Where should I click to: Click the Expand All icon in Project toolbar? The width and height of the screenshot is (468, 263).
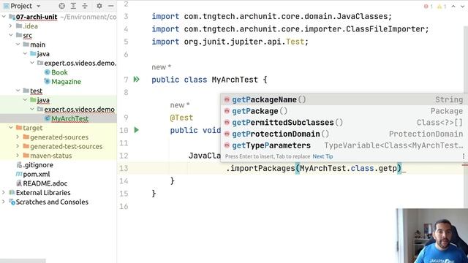(x=73, y=6)
